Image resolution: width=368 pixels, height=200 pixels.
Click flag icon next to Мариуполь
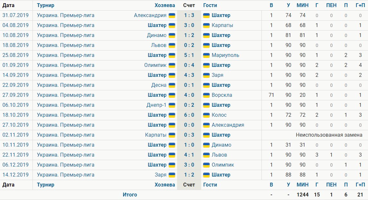coord(206,55)
